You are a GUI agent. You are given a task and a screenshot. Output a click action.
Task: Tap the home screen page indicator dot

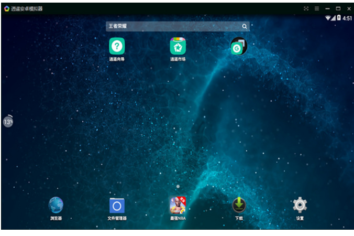point(178,186)
